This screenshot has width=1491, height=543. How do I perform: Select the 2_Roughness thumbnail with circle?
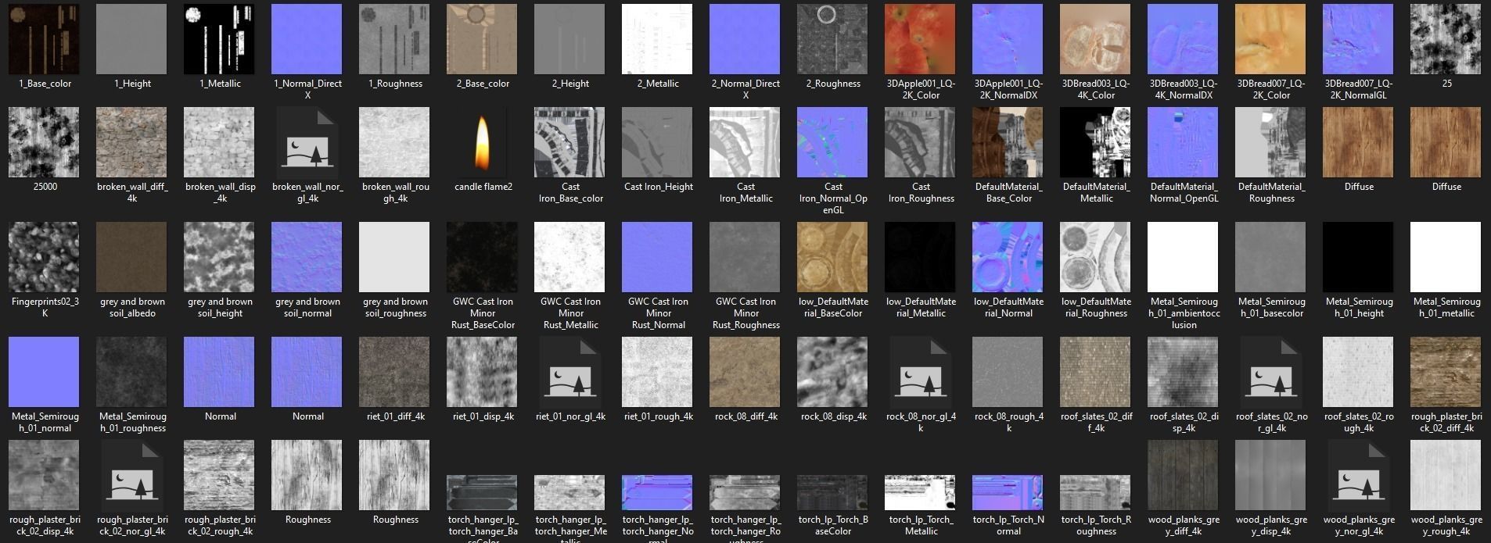click(x=832, y=39)
